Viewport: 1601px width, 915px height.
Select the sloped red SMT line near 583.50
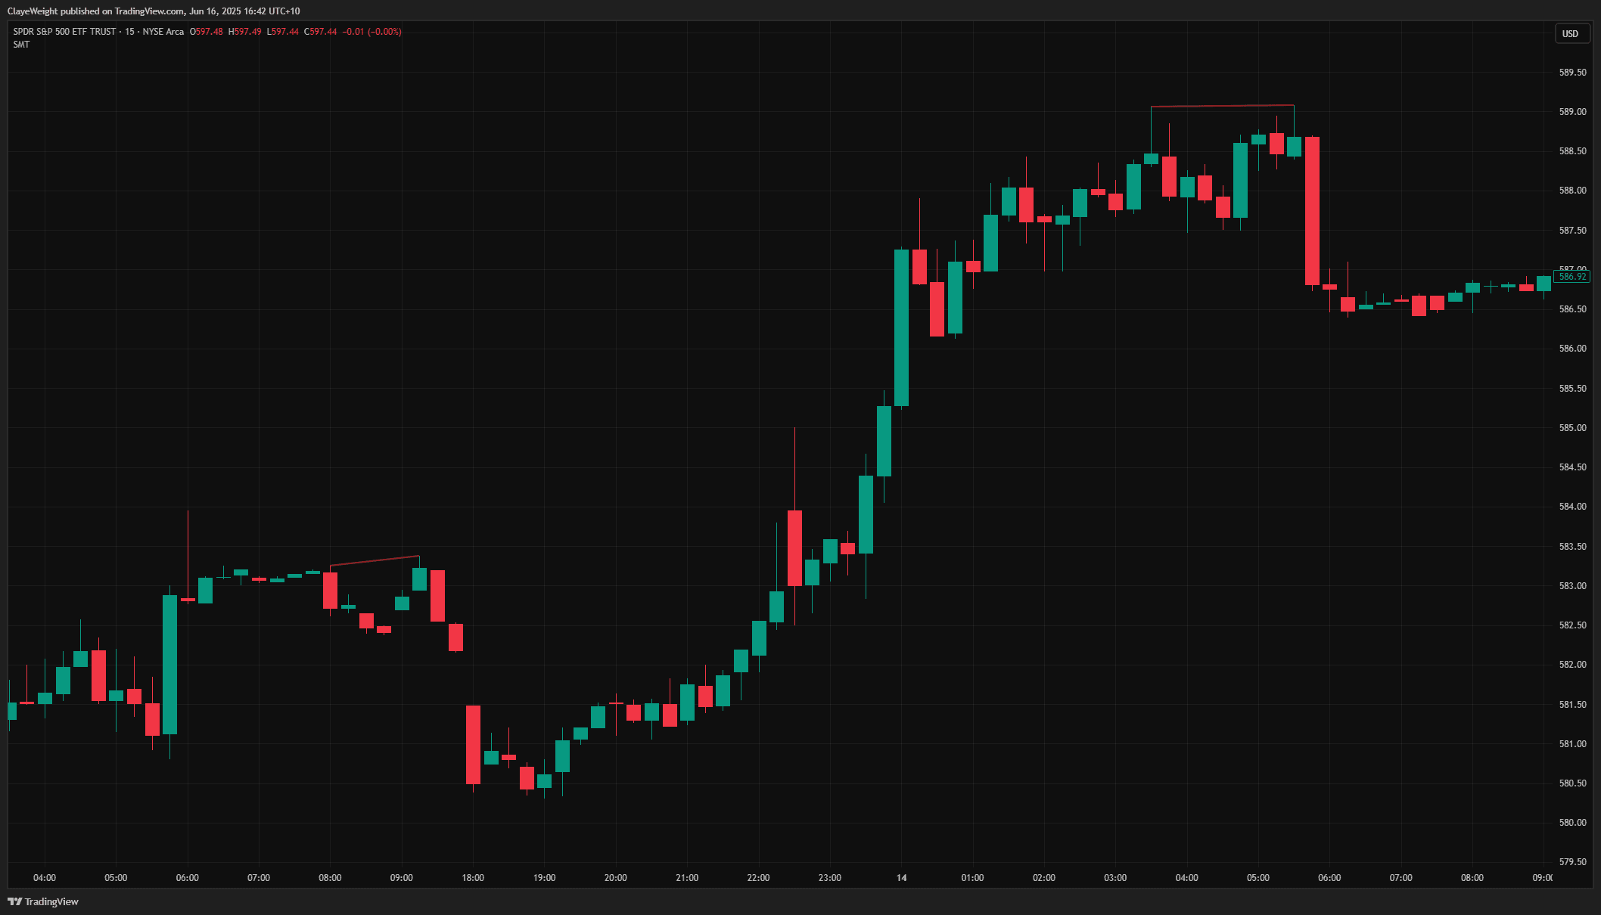(x=375, y=560)
